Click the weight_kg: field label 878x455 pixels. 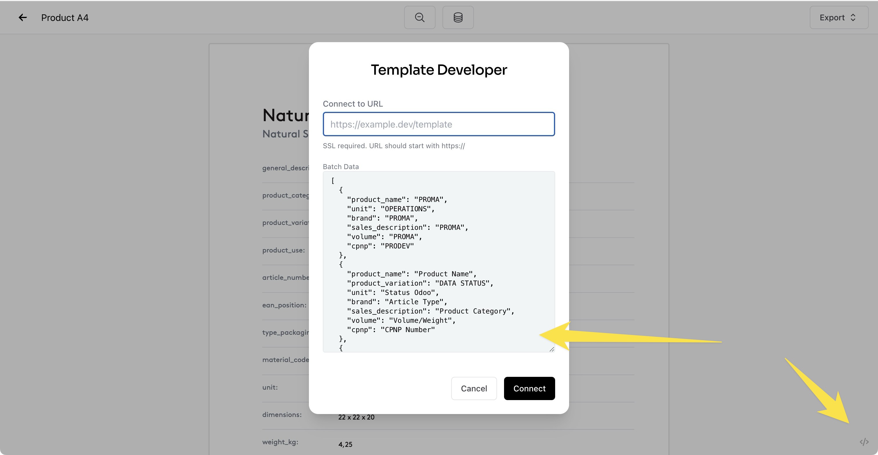pos(280,442)
